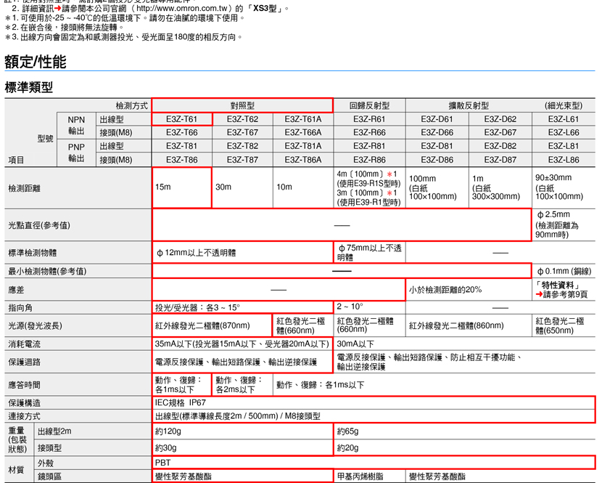Select the '額定/性能' section heading
Image resolution: width=602 pixels, height=483 pixels.
point(36,62)
